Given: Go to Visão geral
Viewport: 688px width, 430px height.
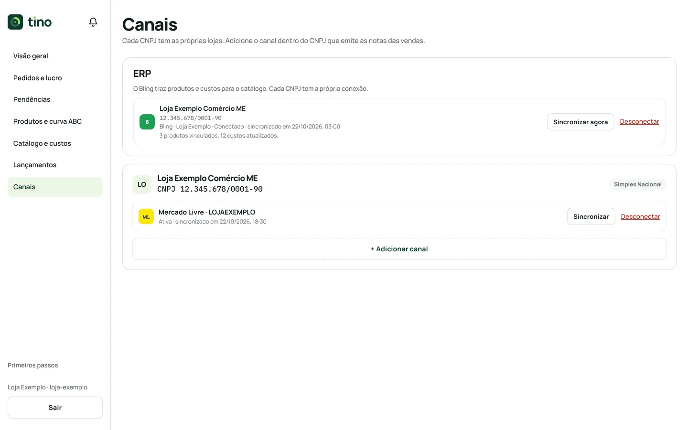Looking at the screenshot, I should (55, 56).
